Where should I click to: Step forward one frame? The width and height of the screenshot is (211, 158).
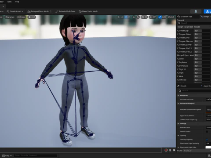click(x=174, y=150)
